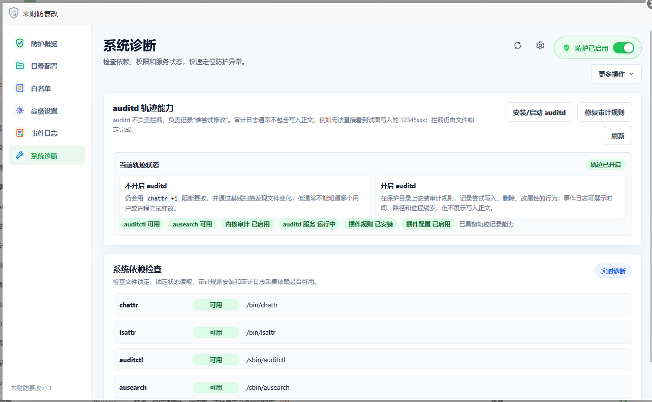Open settings via header gear icon
652x402 pixels.
(x=540, y=45)
